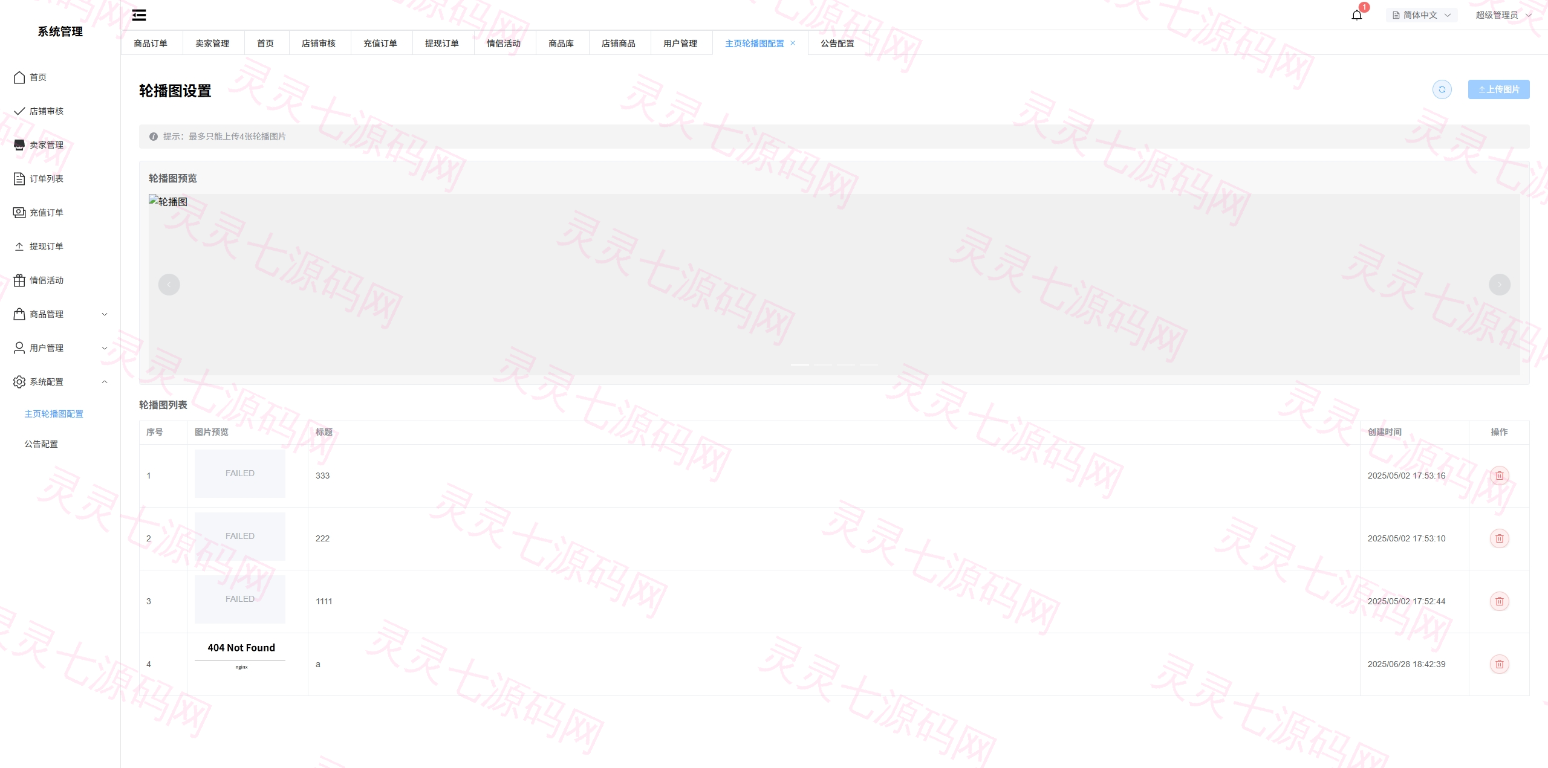
Task: Open 充值订单 in the sidebar
Action: [x=60, y=213]
